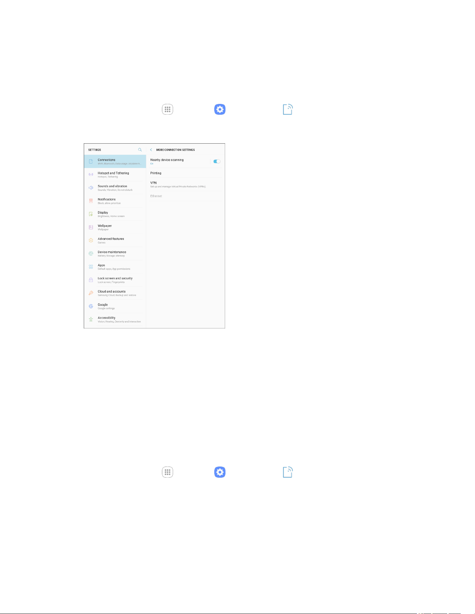Viewport: 475px width, 614px height.
Task: Tap the Cloud and accounts key icon
Action: pyautogui.click(x=91, y=293)
